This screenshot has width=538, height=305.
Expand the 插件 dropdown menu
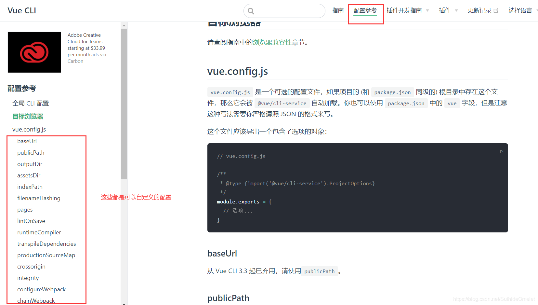pos(448,10)
